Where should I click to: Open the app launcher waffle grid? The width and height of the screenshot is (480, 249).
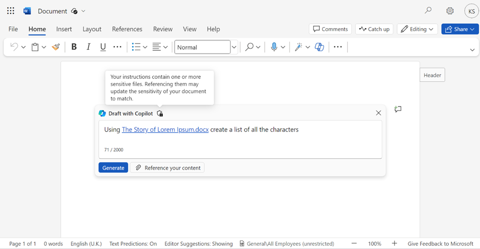(x=11, y=11)
